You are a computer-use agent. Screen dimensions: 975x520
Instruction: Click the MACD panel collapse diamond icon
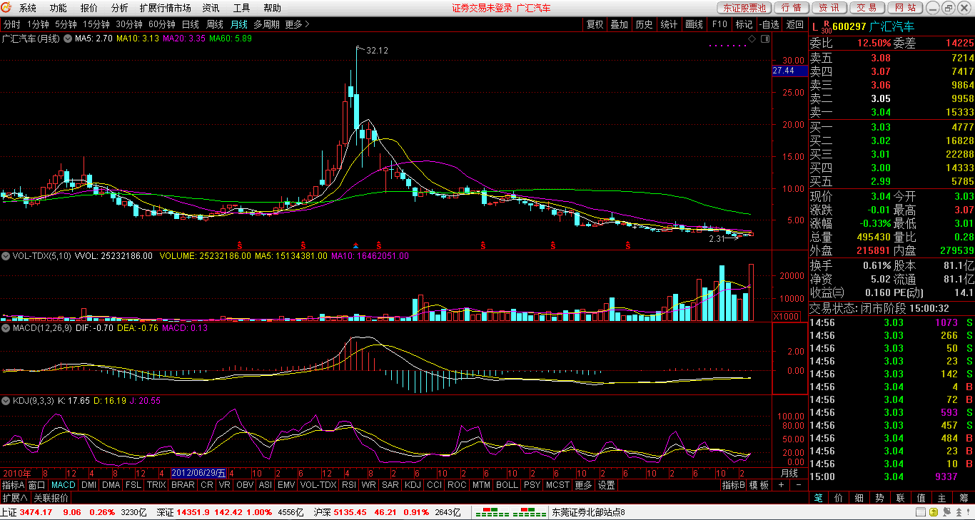(6, 328)
